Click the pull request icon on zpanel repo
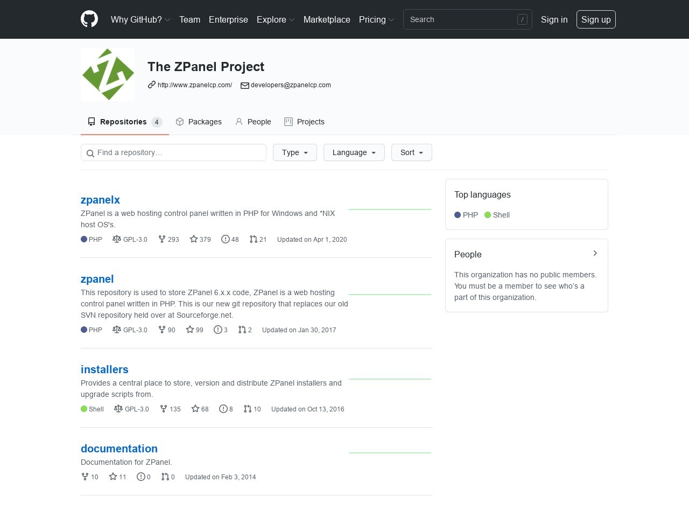This screenshot has width=689, height=517. click(242, 330)
